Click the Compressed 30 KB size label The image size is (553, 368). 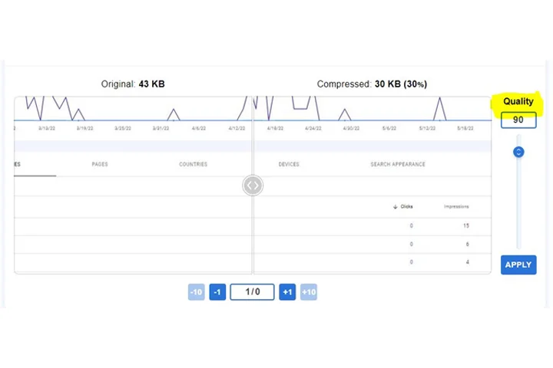point(372,84)
